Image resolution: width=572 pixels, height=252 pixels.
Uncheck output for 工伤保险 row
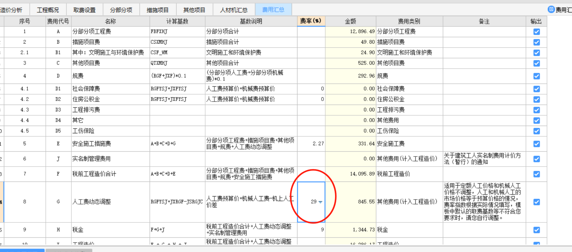click(536, 131)
